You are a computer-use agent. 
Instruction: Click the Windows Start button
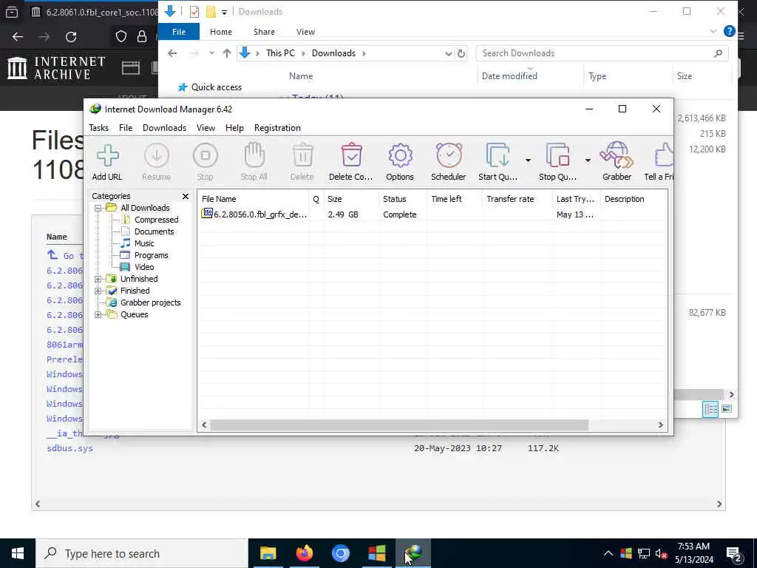tap(18, 553)
